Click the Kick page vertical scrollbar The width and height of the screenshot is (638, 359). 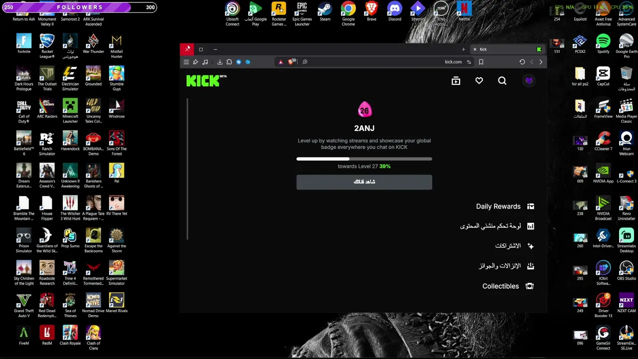pyautogui.click(x=188, y=169)
